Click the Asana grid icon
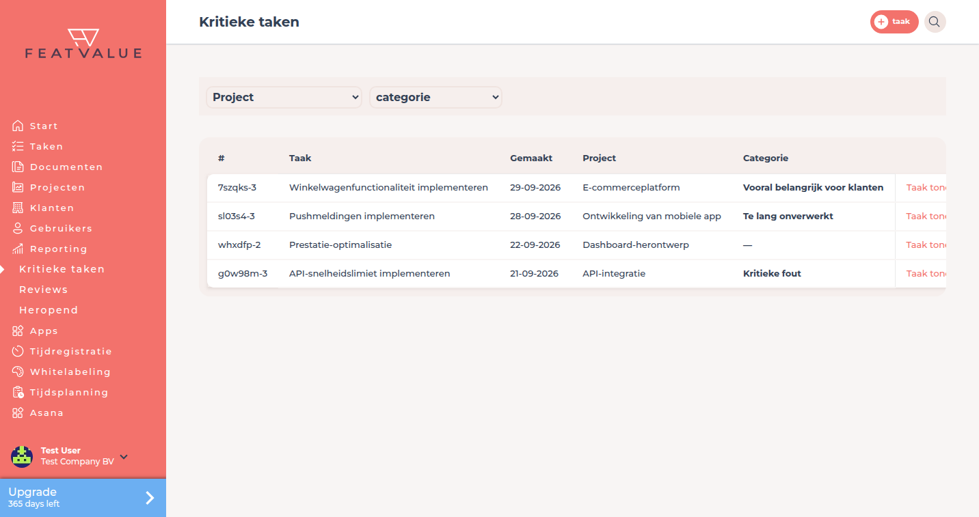 pos(18,413)
